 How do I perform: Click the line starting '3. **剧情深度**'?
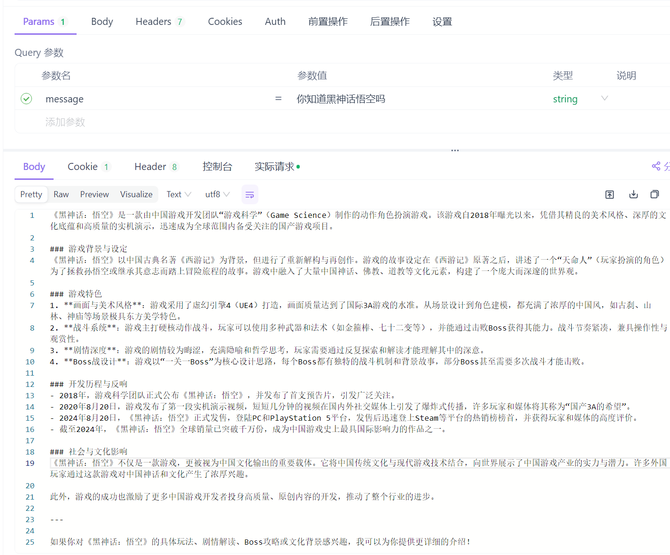coord(268,350)
